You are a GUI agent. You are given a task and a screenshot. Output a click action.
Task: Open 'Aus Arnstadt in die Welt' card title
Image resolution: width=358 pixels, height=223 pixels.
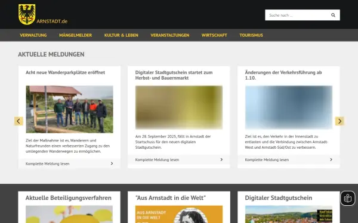click(x=171, y=198)
